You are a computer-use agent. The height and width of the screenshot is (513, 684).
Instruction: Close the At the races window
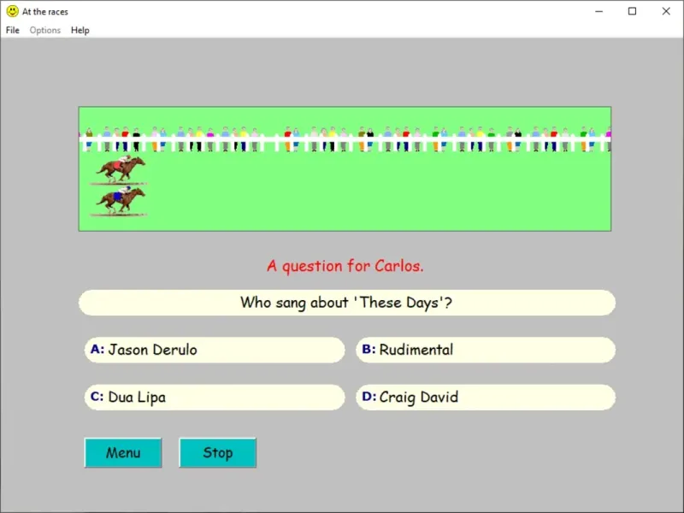(666, 11)
